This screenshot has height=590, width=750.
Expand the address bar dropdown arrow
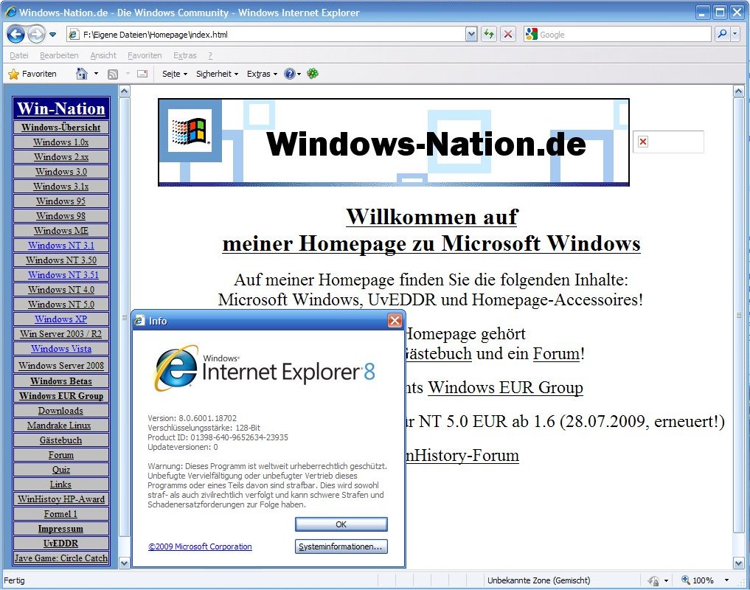click(471, 34)
